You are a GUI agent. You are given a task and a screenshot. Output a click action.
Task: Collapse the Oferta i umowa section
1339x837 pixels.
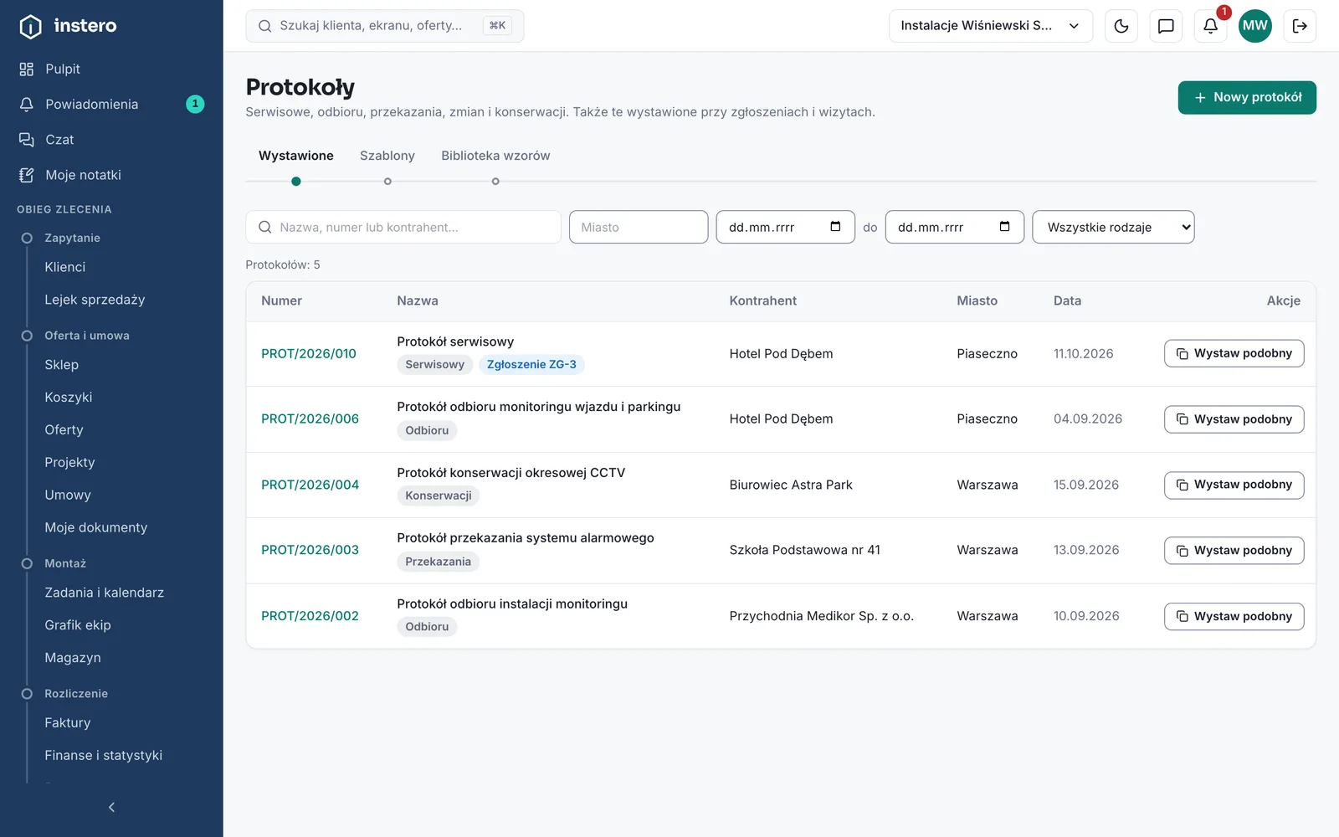86,336
